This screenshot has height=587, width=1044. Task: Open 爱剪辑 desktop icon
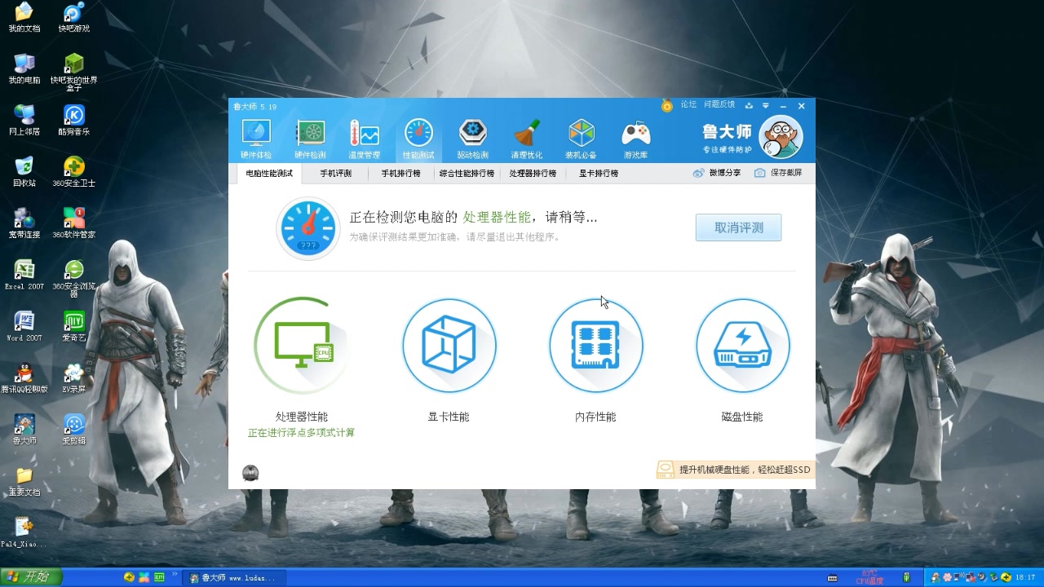pos(74,429)
